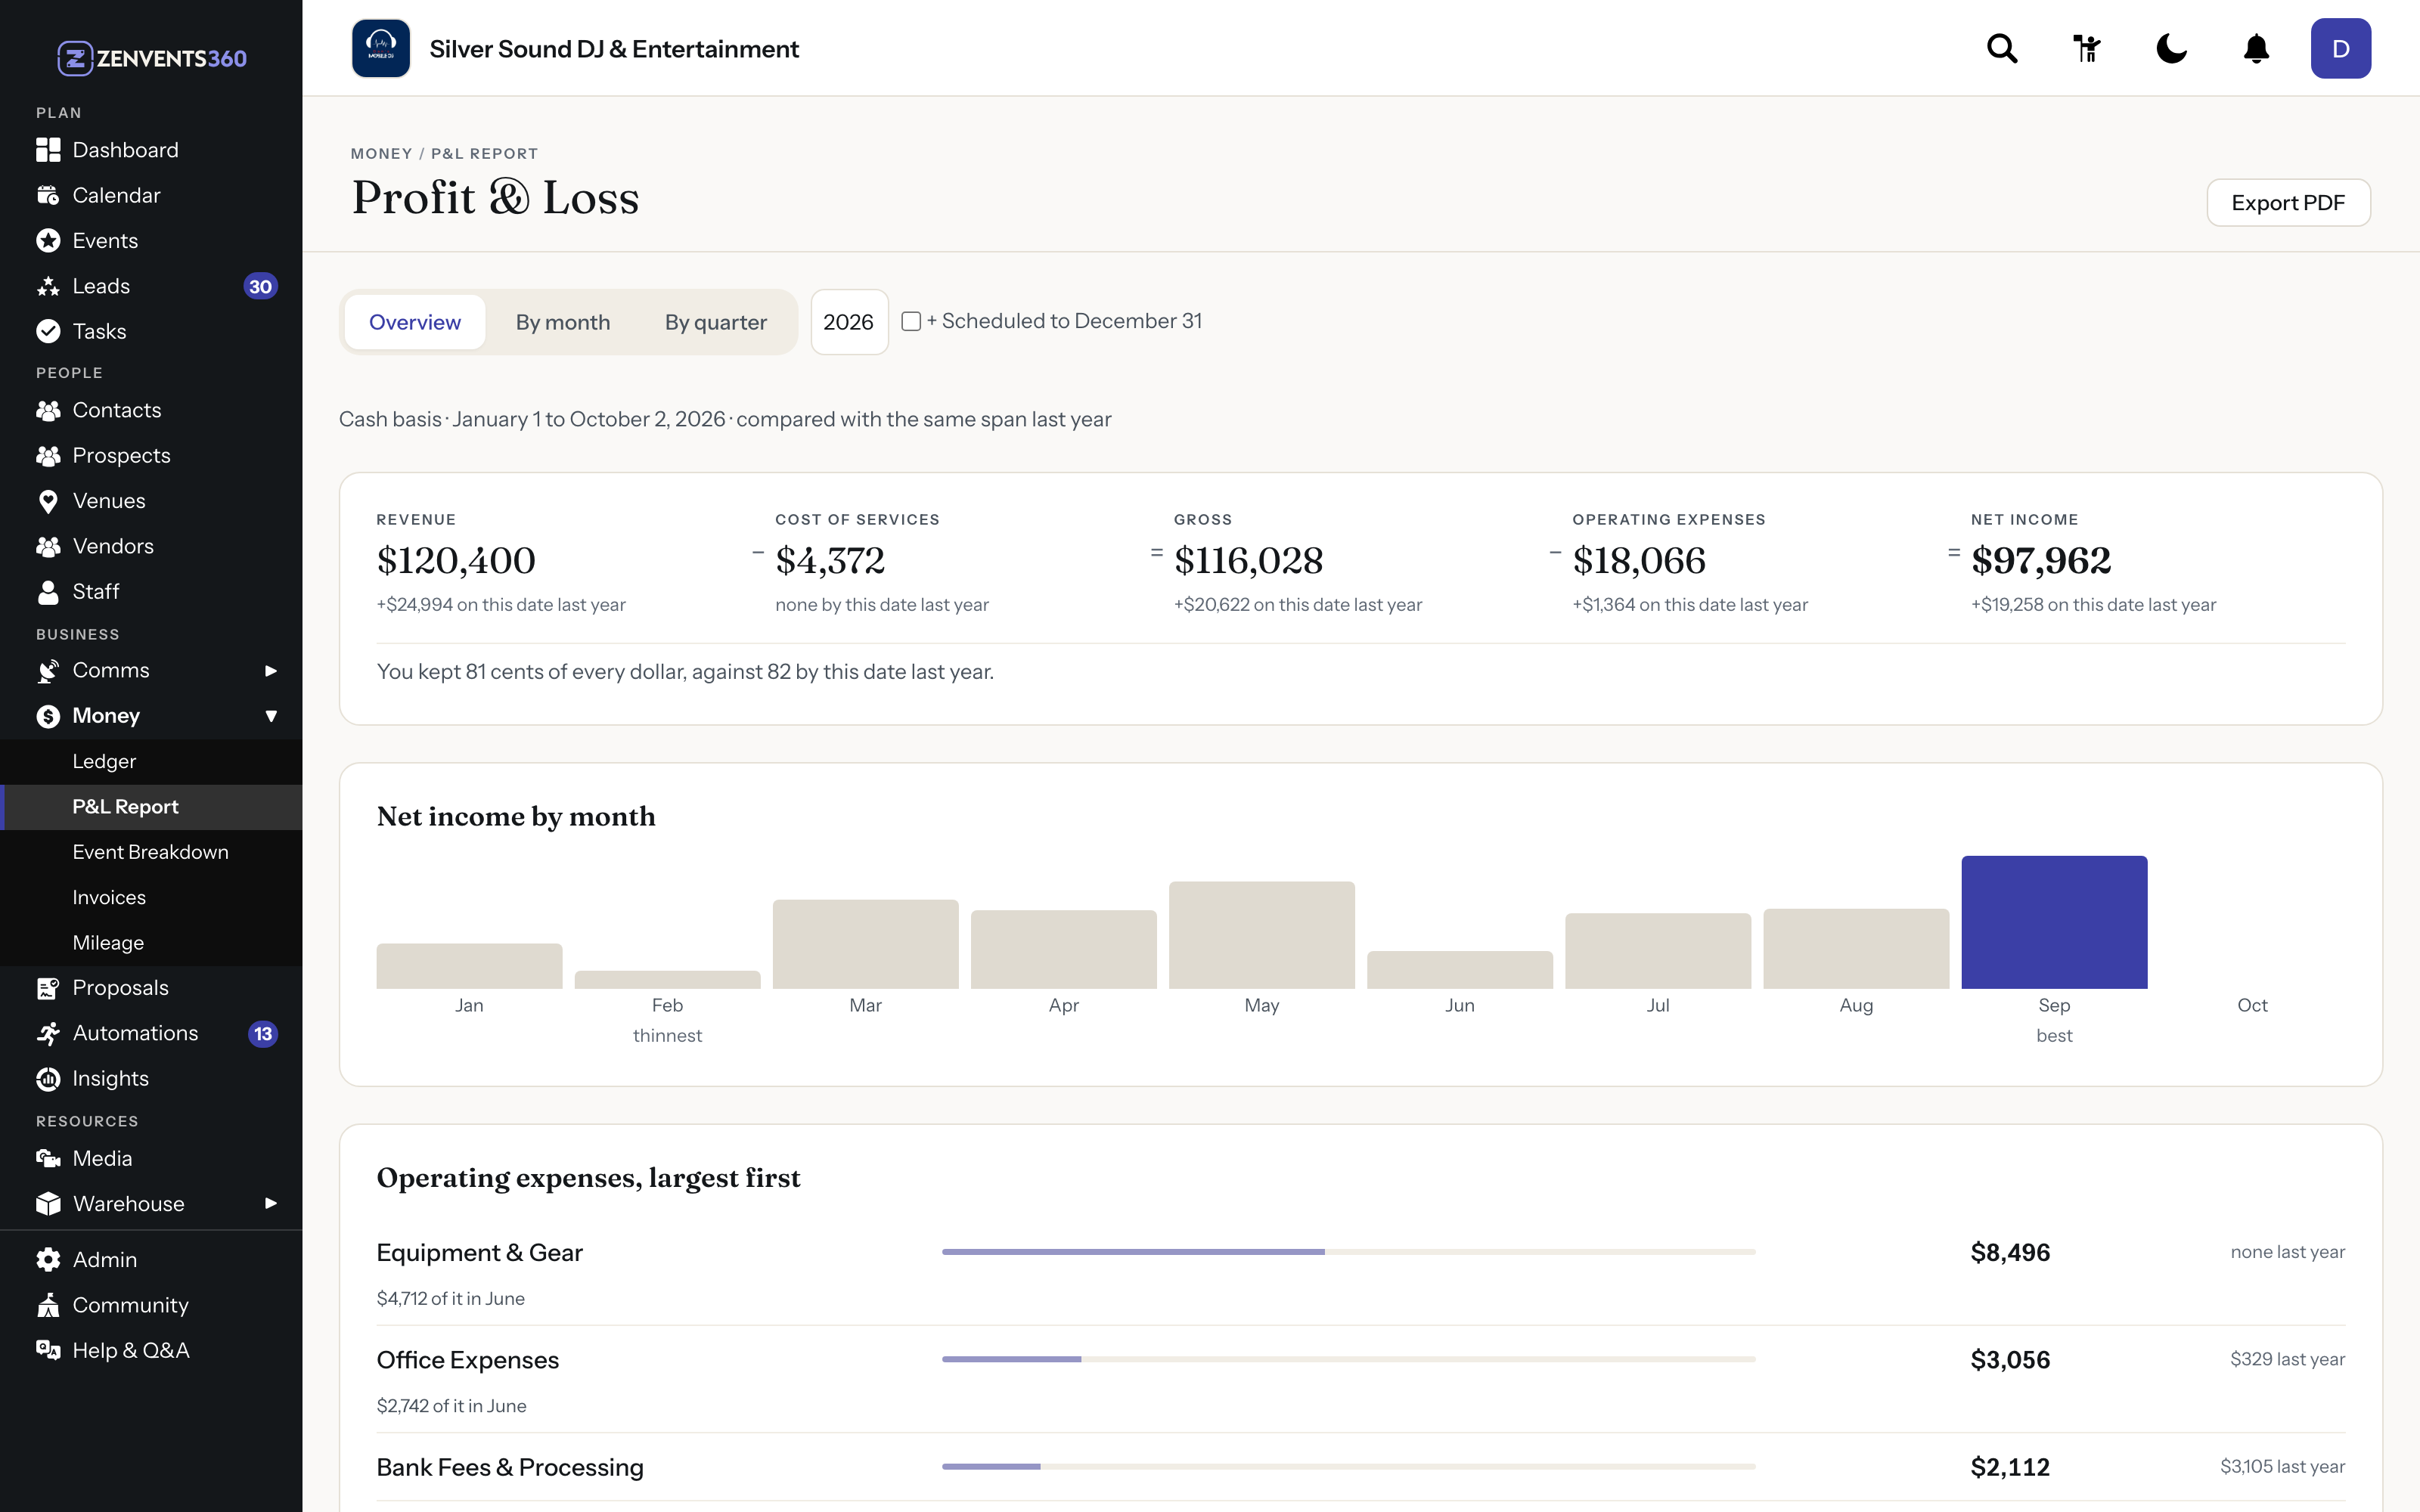The image size is (2420, 1512).
Task: Click the Office Expenses progress bar
Action: click(1348, 1359)
